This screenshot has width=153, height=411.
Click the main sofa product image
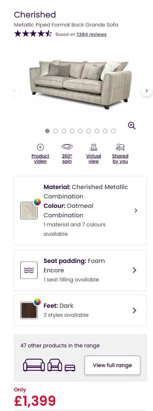coord(80,85)
